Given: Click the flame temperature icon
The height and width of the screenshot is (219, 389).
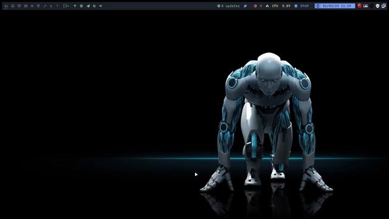Looking at the screenshot, I should click(267, 6).
